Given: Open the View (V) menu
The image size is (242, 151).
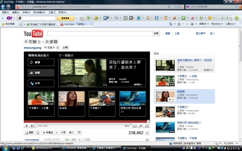Looking at the screenshot, I should click(x=26, y=12).
